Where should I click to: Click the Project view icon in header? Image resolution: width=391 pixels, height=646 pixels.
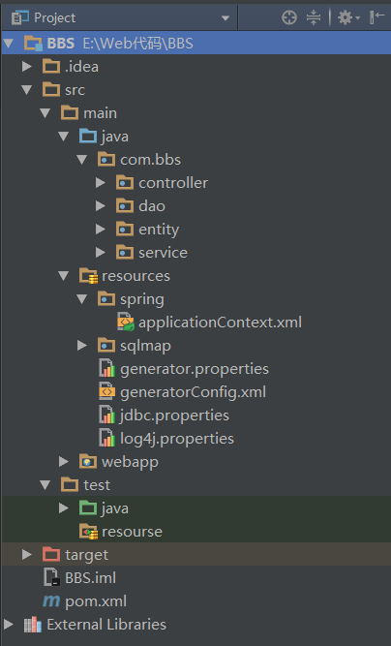pos(20,17)
